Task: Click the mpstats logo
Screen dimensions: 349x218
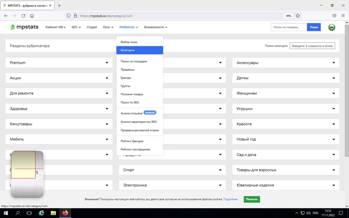Action: (x=24, y=27)
